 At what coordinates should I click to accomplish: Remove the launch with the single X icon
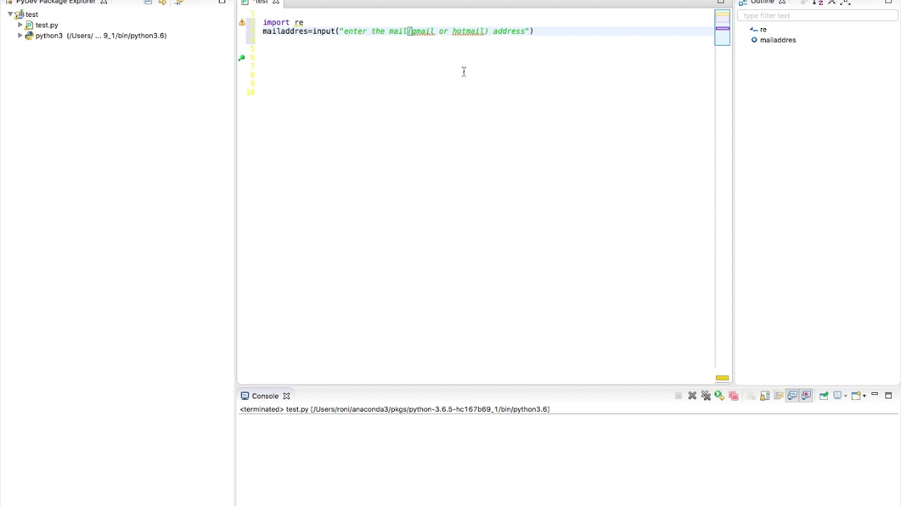tap(692, 396)
